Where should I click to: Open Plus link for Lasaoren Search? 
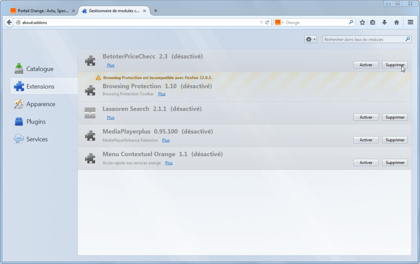coord(111,118)
